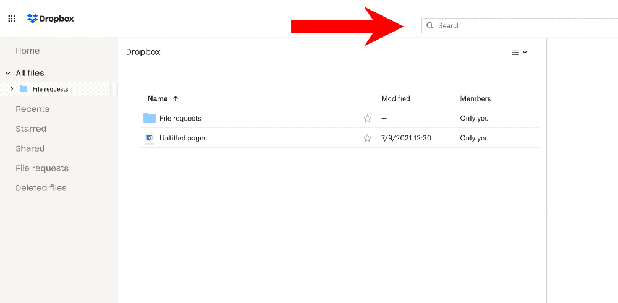Sort by Members column header
Screen dimensions: 618x303
click(475, 99)
